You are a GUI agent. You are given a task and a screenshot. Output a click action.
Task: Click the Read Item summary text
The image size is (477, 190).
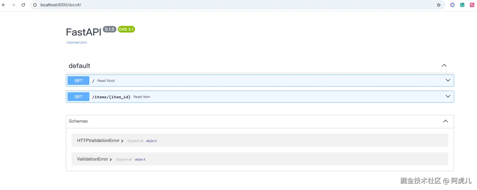tap(142, 97)
